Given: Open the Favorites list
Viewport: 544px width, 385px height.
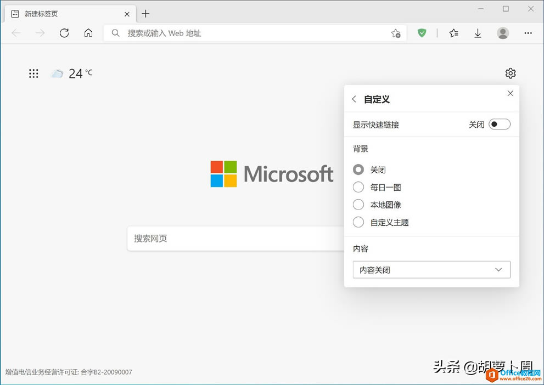Looking at the screenshot, I should tap(453, 33).
